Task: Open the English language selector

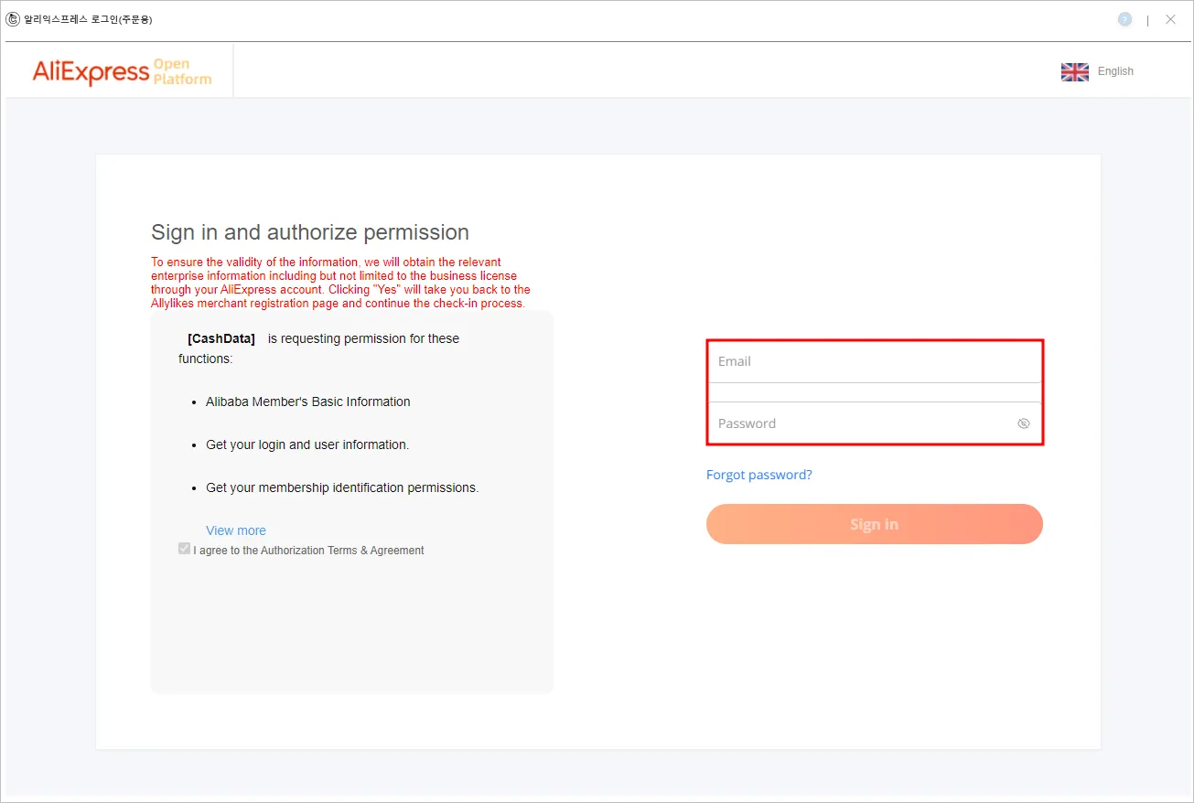Action: tap(1115, 71)
